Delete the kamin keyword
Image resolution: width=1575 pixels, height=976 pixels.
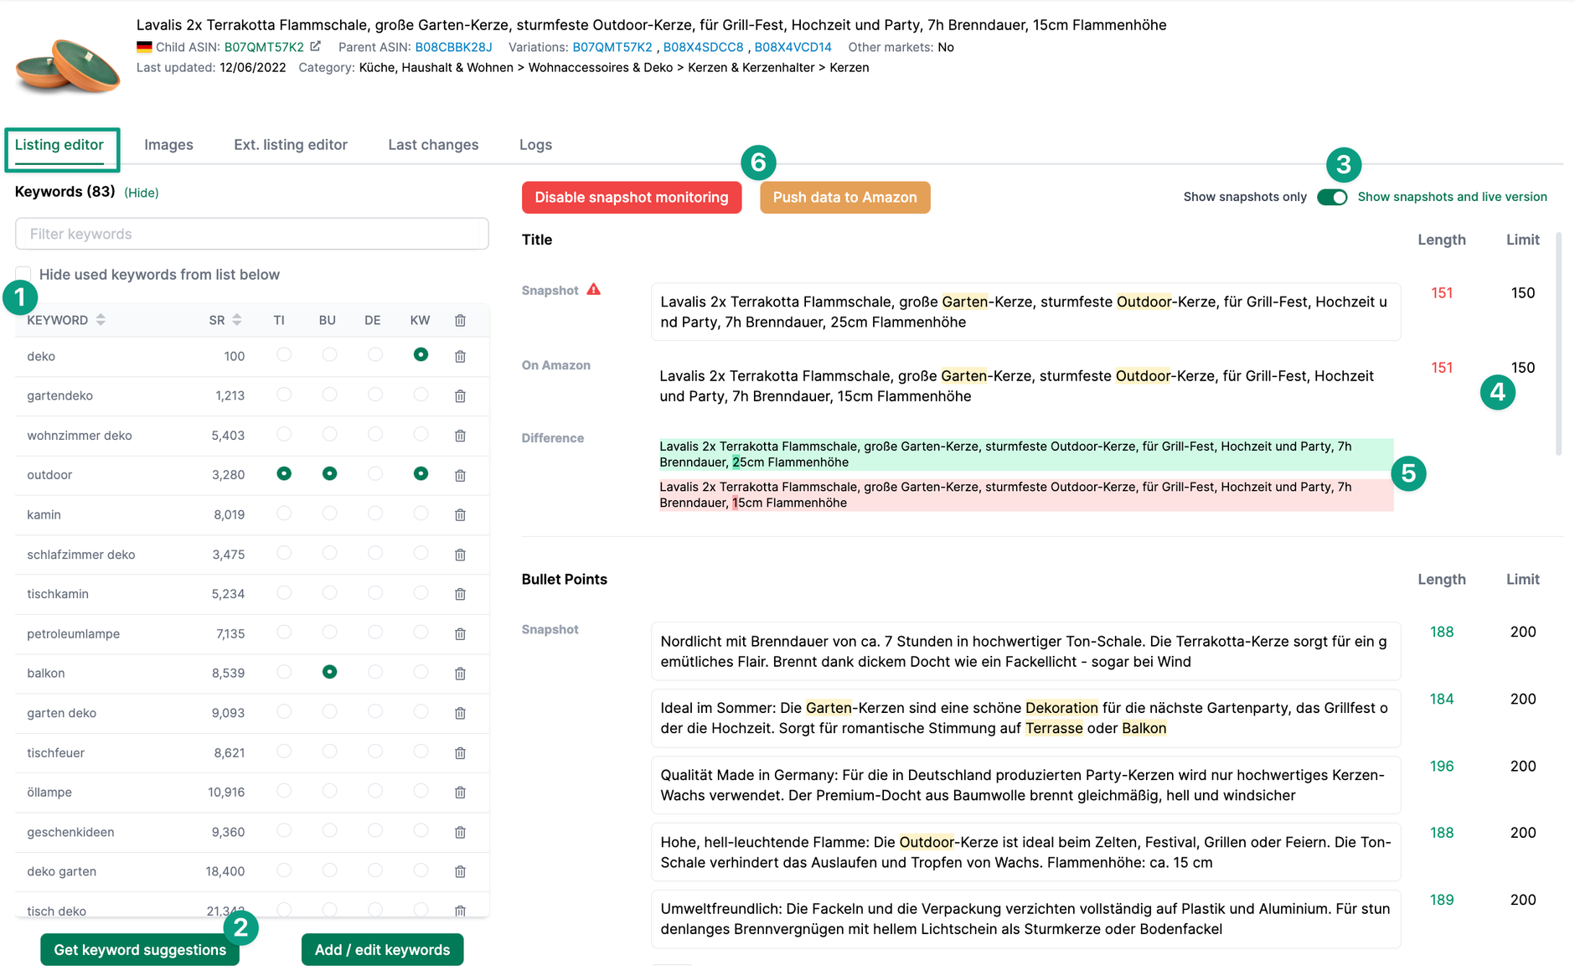[460, 515]
